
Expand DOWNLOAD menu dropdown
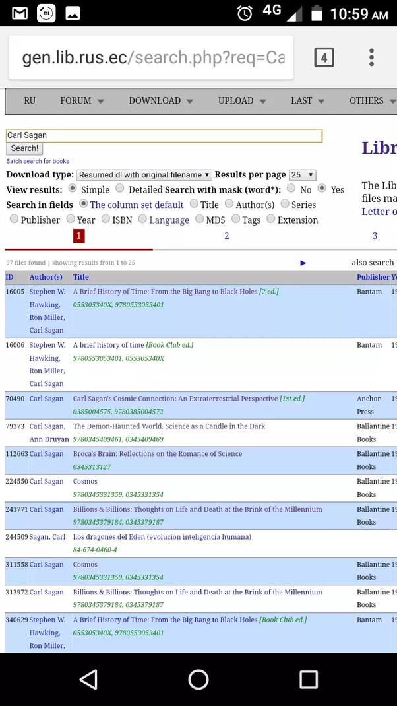tap(161, 100)
